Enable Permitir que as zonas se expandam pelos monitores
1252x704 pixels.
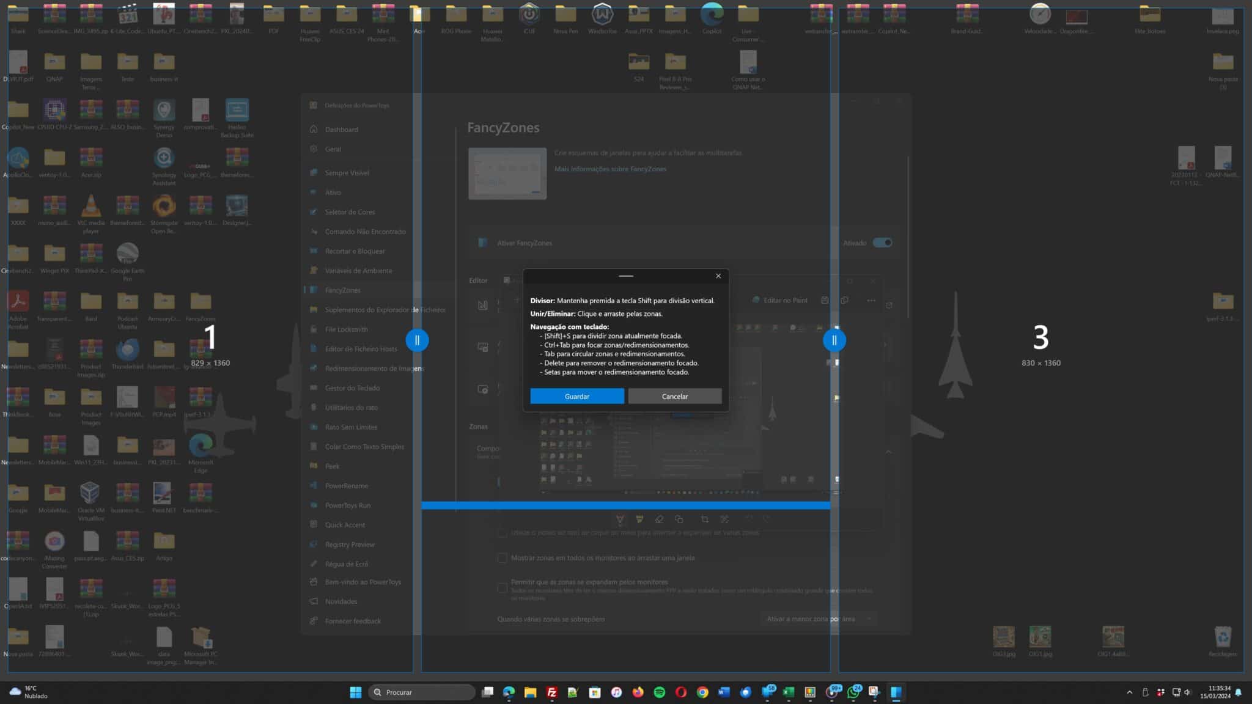[502, 587]
